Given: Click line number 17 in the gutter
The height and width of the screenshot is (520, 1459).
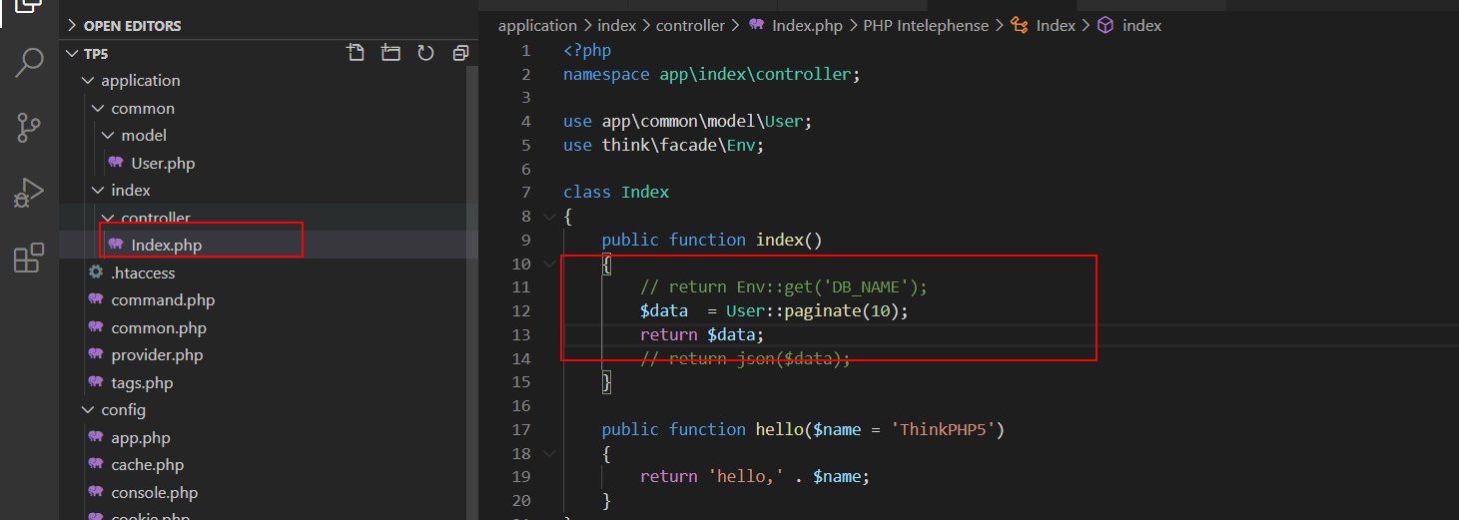Looking at the screenshot, I should tap(520, 429).
